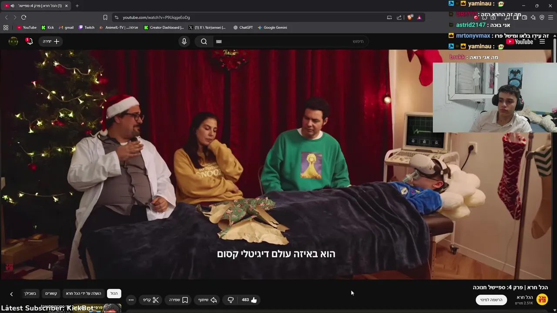
Task: Click the Create (יצירה) button
Action: 51,41
